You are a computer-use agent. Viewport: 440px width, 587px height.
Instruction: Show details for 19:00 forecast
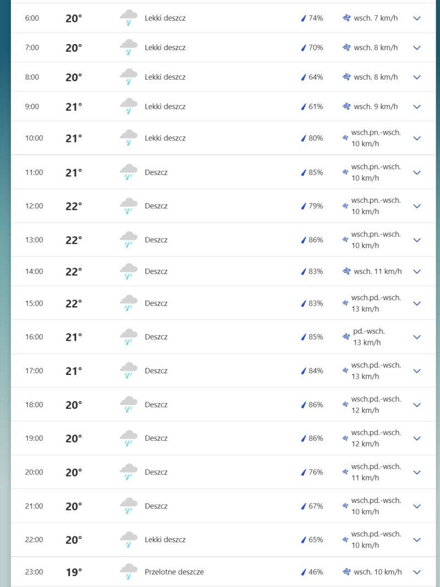click(x=417, y=439)
